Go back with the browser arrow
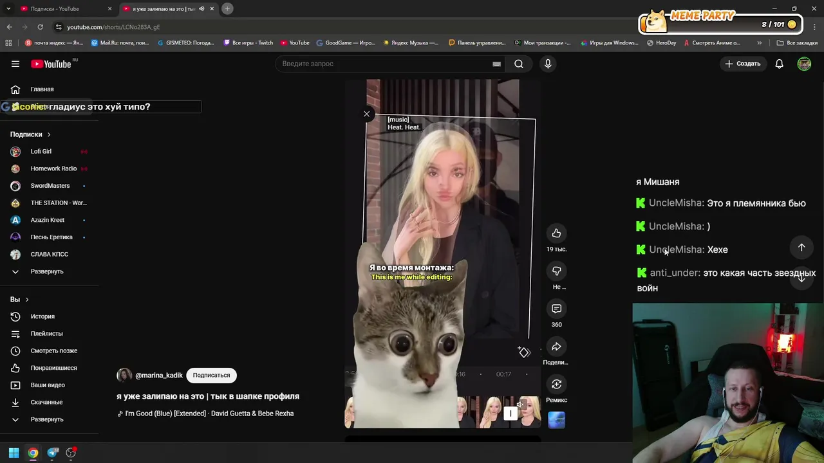Screen dimensions: 824x463 tap(9, 27)
